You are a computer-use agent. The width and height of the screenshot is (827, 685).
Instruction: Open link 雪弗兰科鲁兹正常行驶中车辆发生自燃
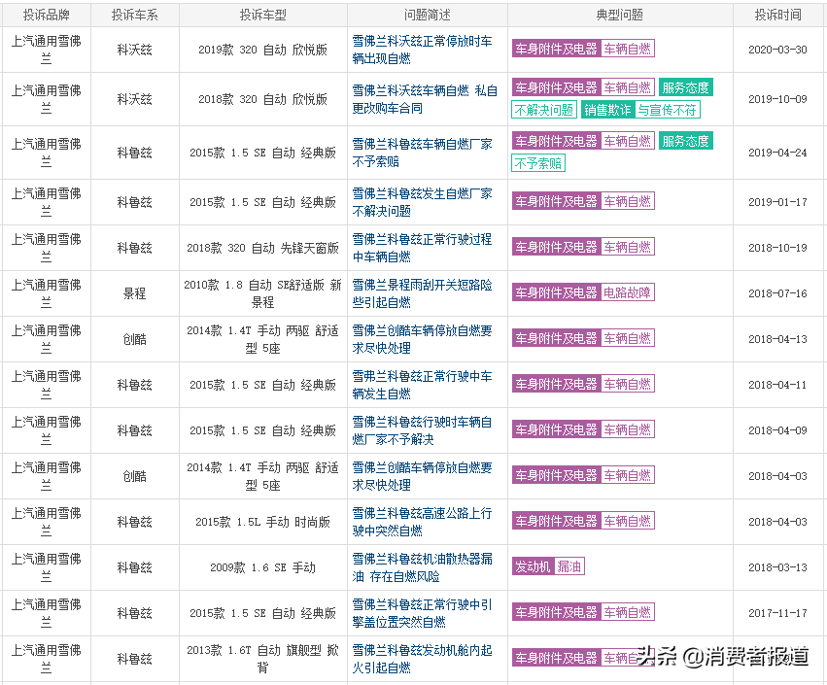(x=423, y=385)
